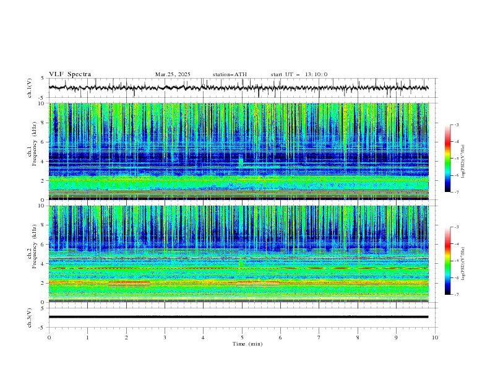The image size is (490, 379).
Task: Click the lower color bar for ch.2
Action: tap(448, 261)
